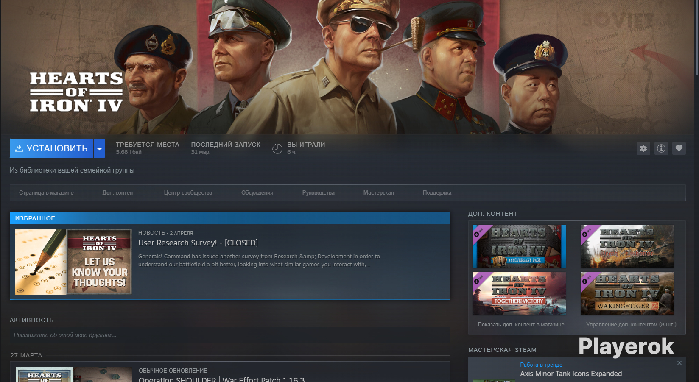Click the Hearts of Iron IV logo

pos(76,92)
